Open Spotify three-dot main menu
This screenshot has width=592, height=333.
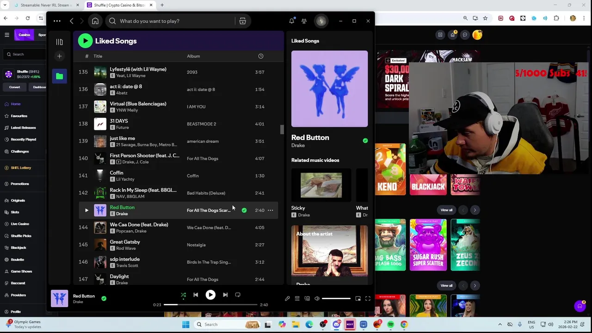(x=57, y=21)
